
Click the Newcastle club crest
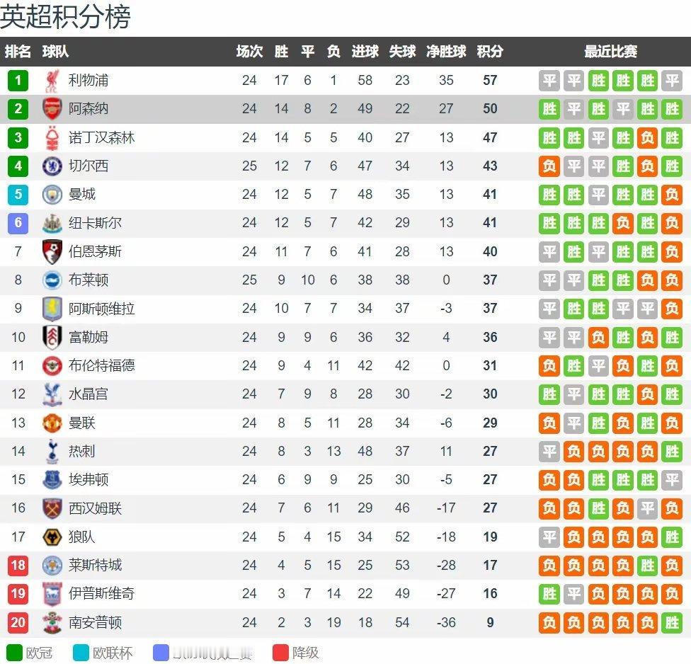(52, 223)
